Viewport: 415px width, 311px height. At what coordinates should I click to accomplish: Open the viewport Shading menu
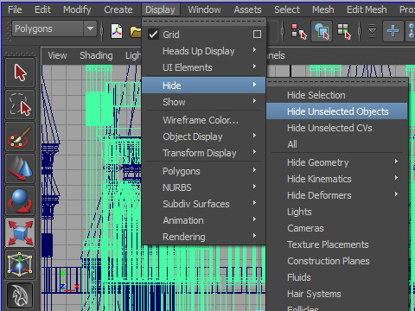pos(96,55)
